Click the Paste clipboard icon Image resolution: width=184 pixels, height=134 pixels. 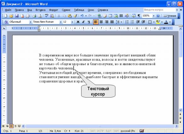click(x=70, y=16)
